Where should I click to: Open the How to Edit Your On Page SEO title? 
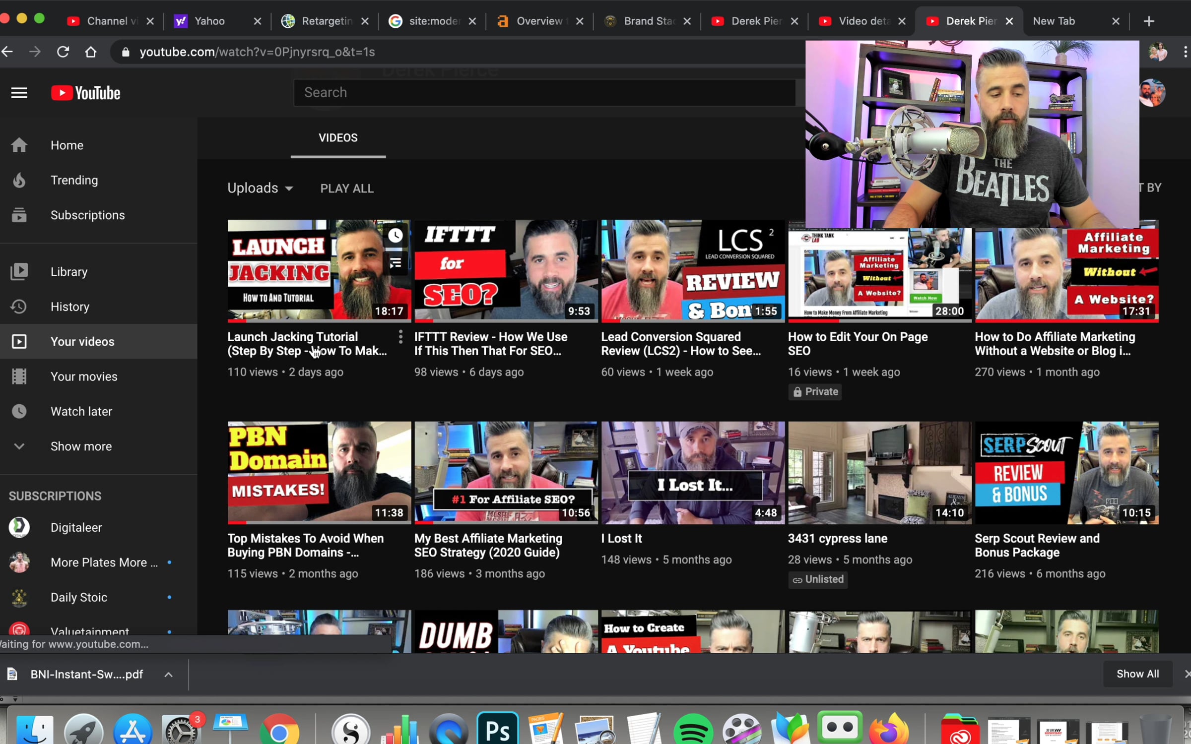(858, 344)
